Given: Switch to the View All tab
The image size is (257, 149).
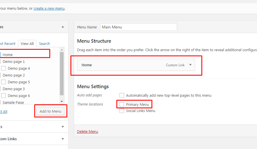Looking at the screenshot, I should click(x=27, y=44).
